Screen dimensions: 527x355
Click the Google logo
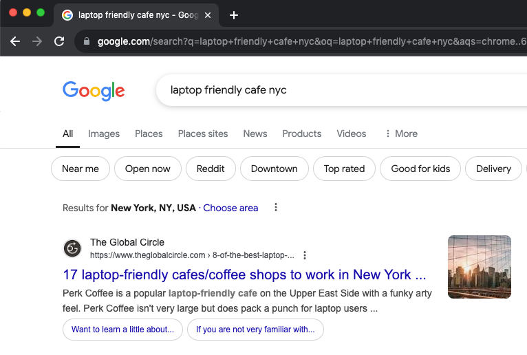point(94,90)
